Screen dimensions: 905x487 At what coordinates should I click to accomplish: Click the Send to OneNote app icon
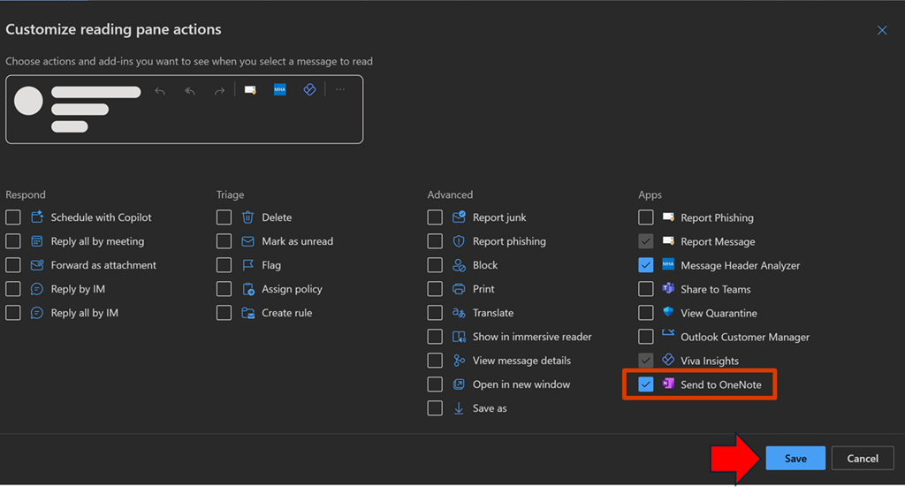click(x=669, y=384)
